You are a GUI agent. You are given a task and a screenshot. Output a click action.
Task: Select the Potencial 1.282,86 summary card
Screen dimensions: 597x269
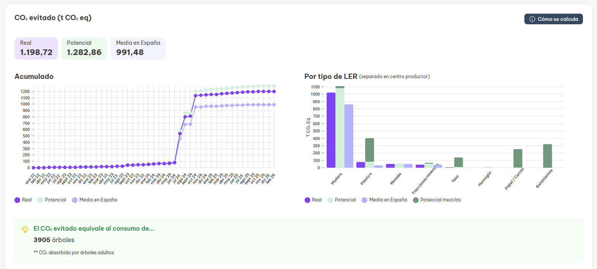(x=84, y=49)
